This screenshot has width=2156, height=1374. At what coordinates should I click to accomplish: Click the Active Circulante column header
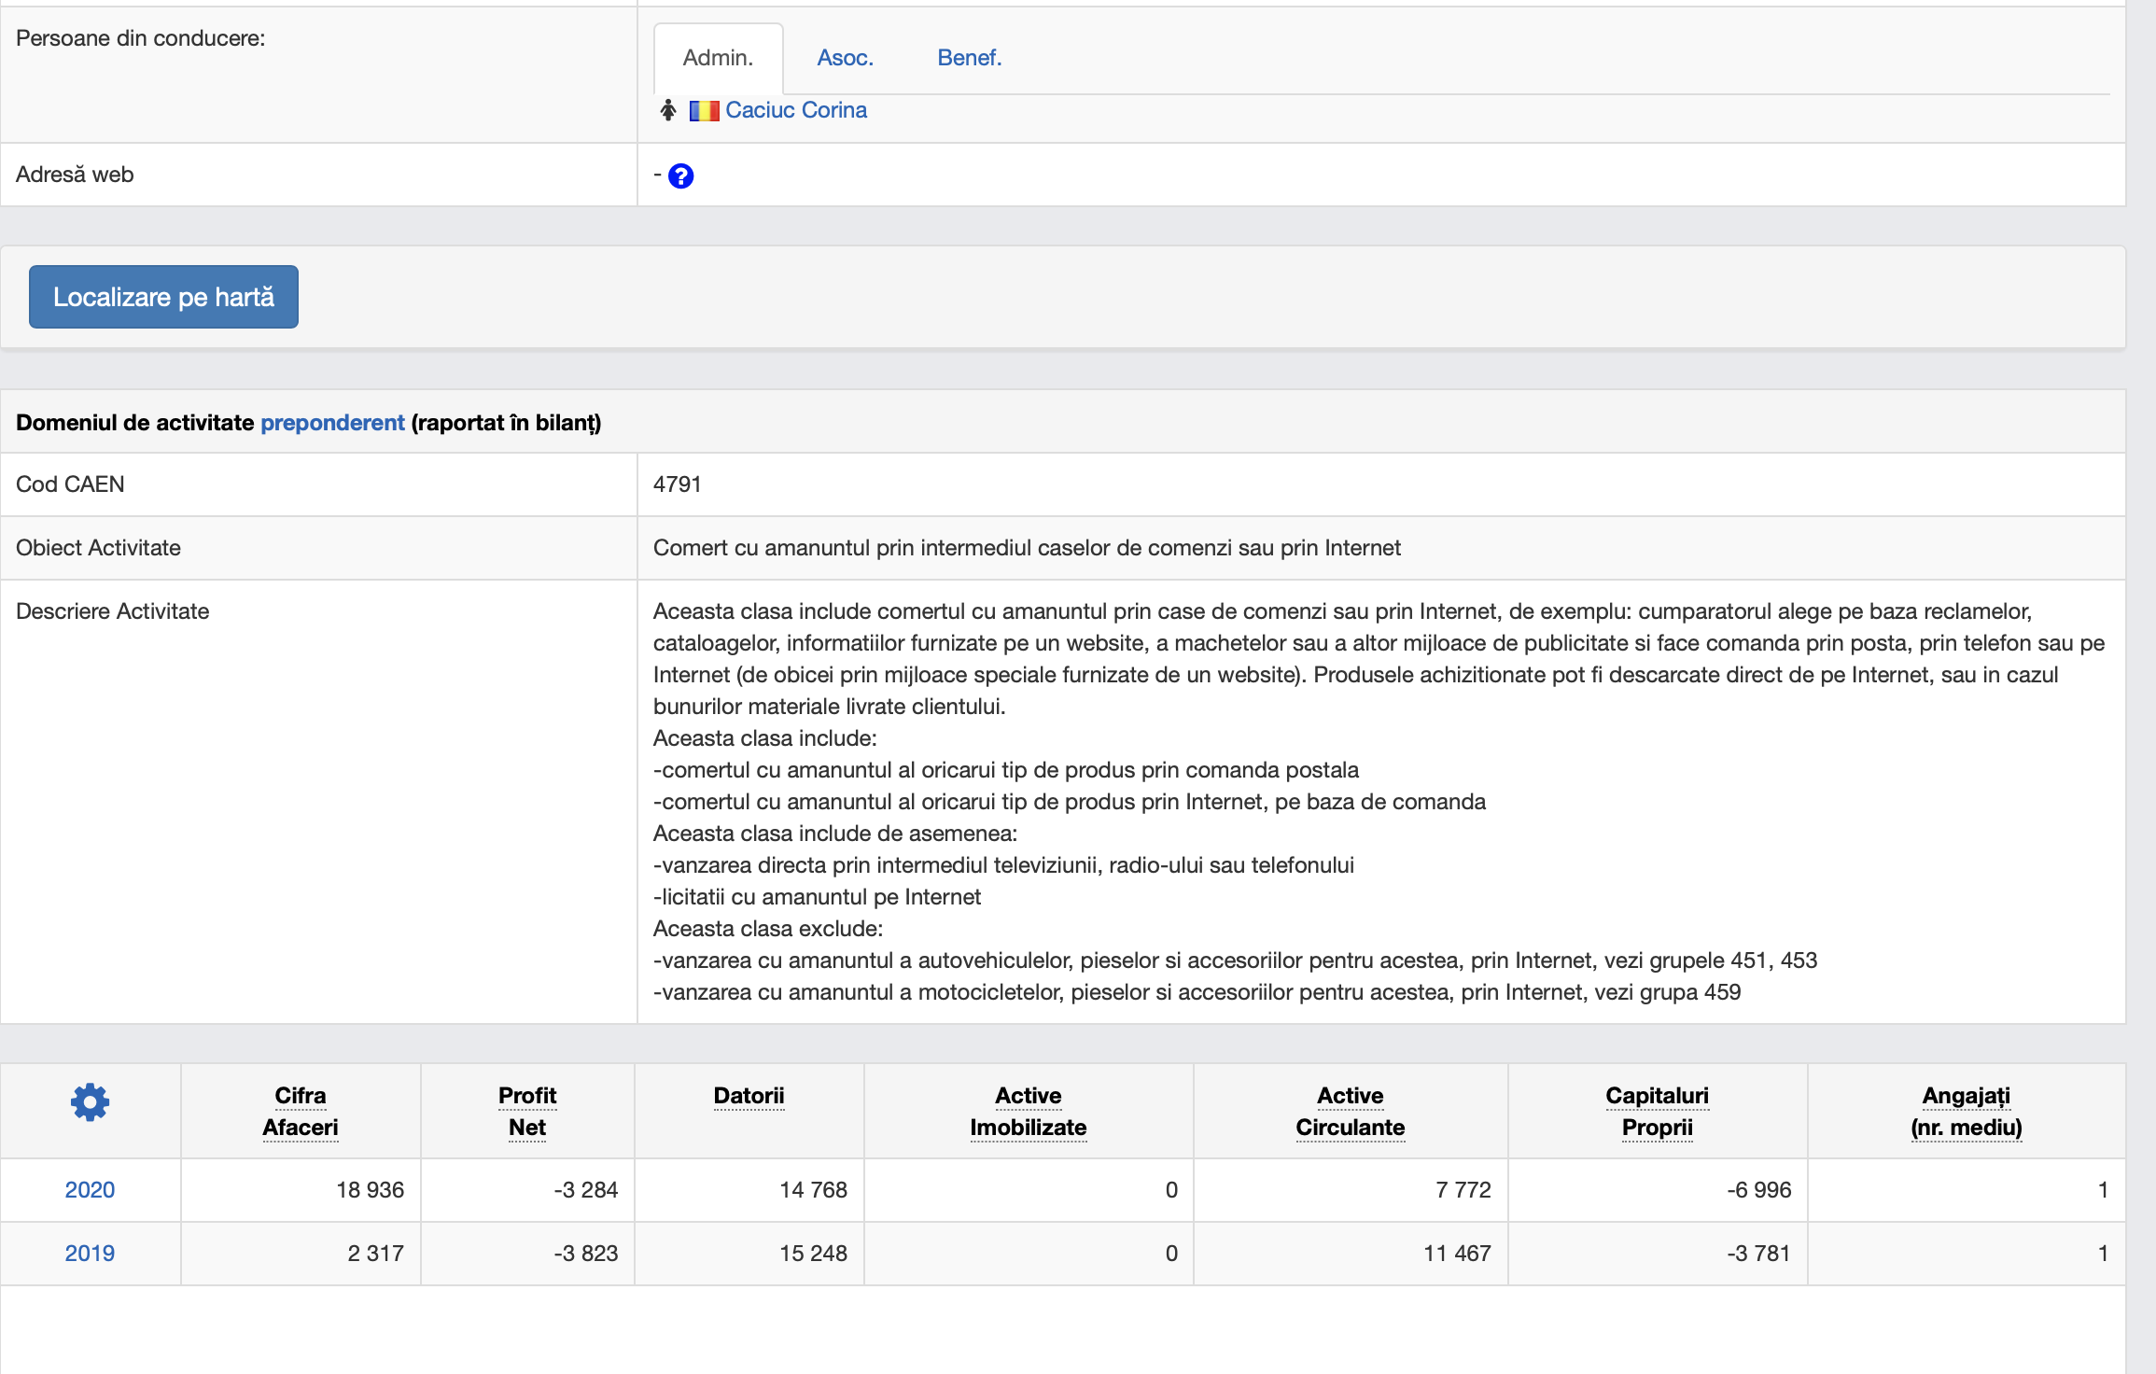1350,1111
